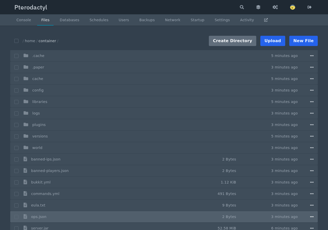Open the servers layers icon
This screenshot has height=230, width=328.
tap(258, 7)
